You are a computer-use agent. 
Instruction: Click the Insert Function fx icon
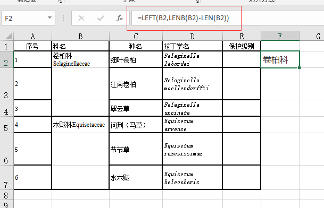120,18
